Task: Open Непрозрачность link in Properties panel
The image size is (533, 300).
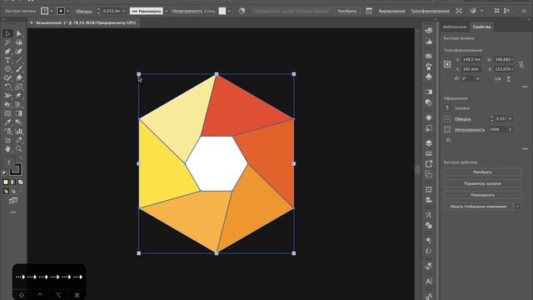Action: [x=470, y=130]
